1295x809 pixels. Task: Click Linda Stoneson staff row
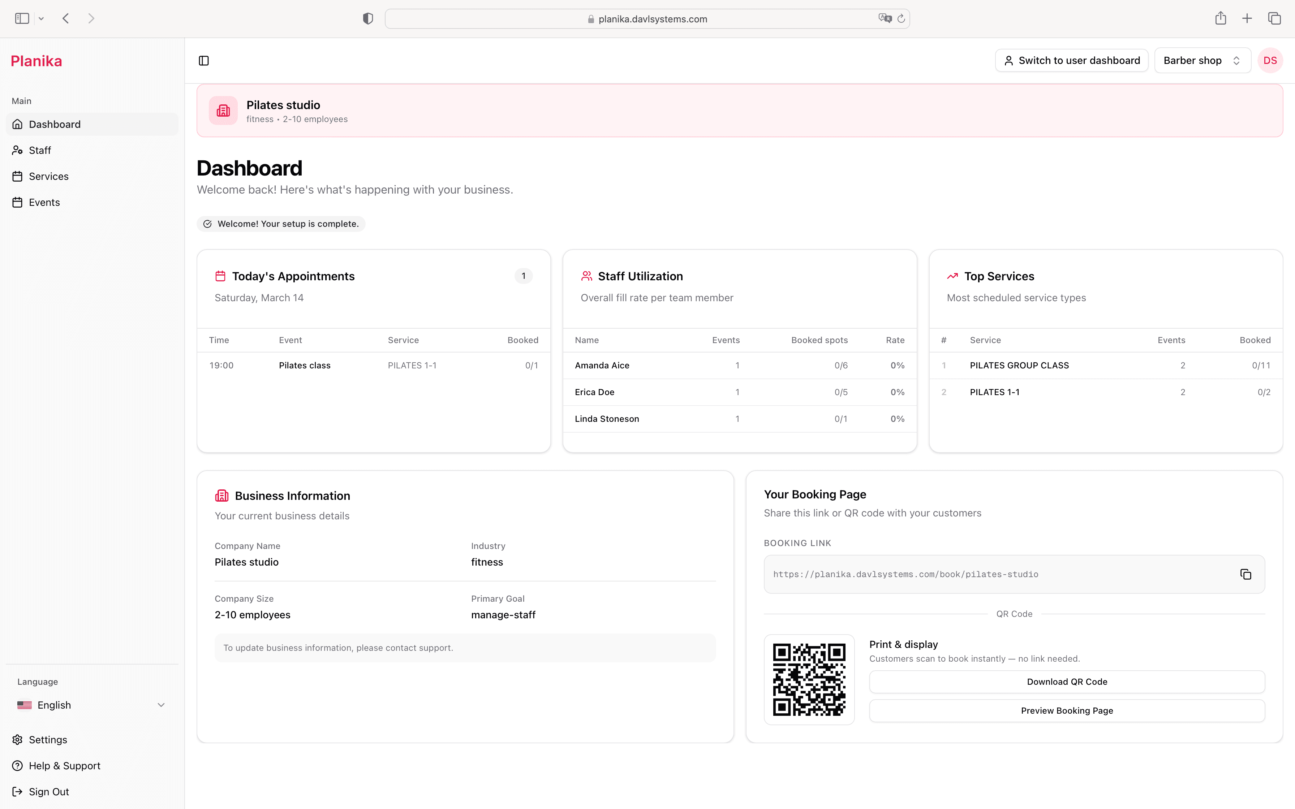740,419
